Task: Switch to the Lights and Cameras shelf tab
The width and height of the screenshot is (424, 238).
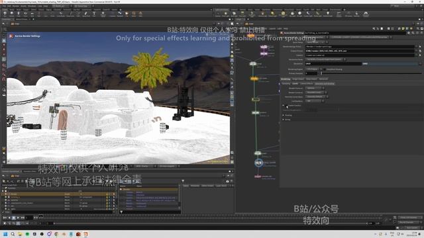Action: (222, 10)
